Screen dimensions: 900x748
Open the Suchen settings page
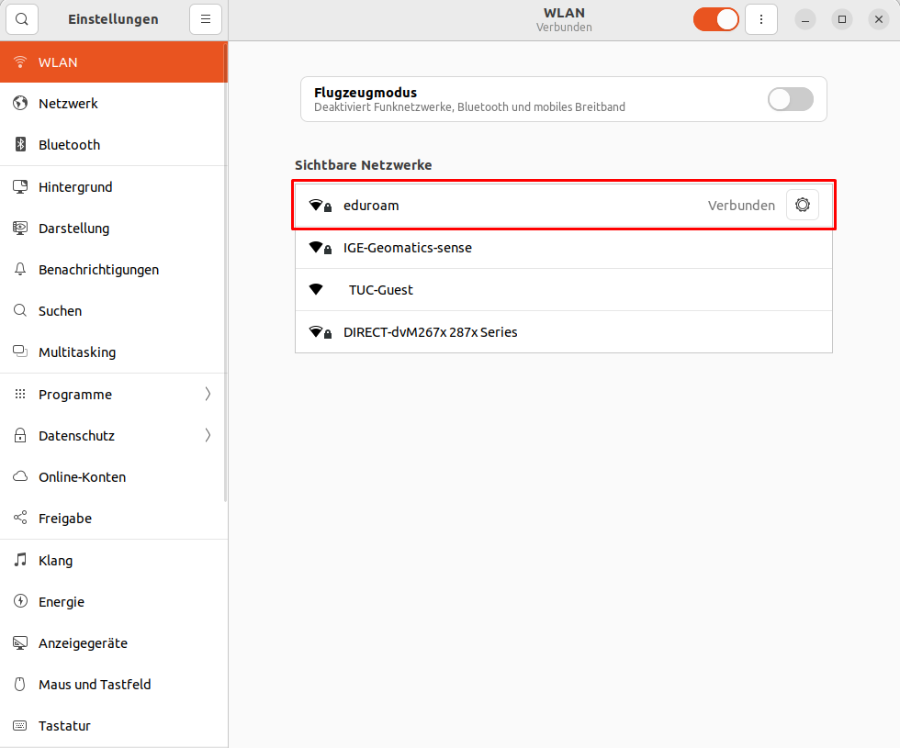point(114,311)
